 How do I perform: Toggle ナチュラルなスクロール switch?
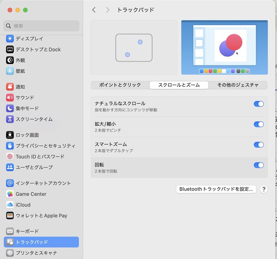259,104
